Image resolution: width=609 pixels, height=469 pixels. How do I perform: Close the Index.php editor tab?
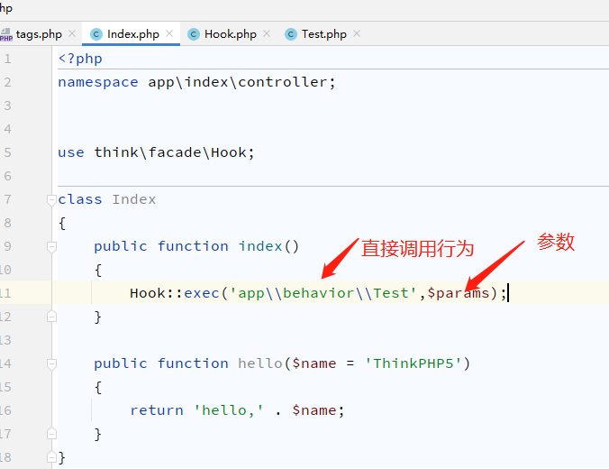click(x=169, y=34)
